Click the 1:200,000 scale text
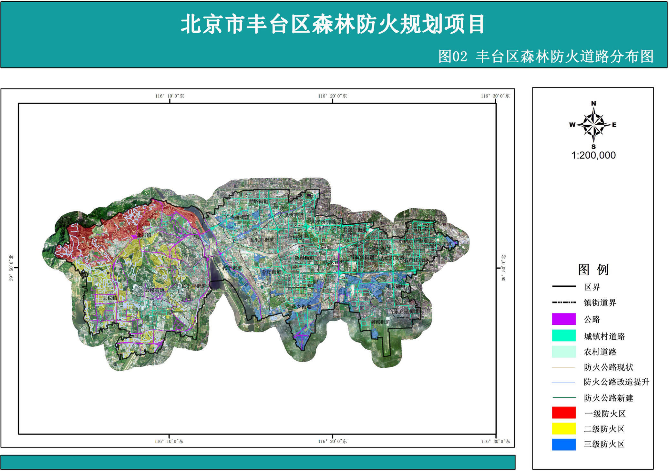Viewport: 670px width, 471px height. [x=593, y=155]
